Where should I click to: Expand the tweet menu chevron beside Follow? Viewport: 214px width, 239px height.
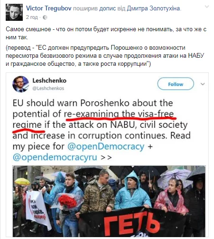click(x=203, y=84)
